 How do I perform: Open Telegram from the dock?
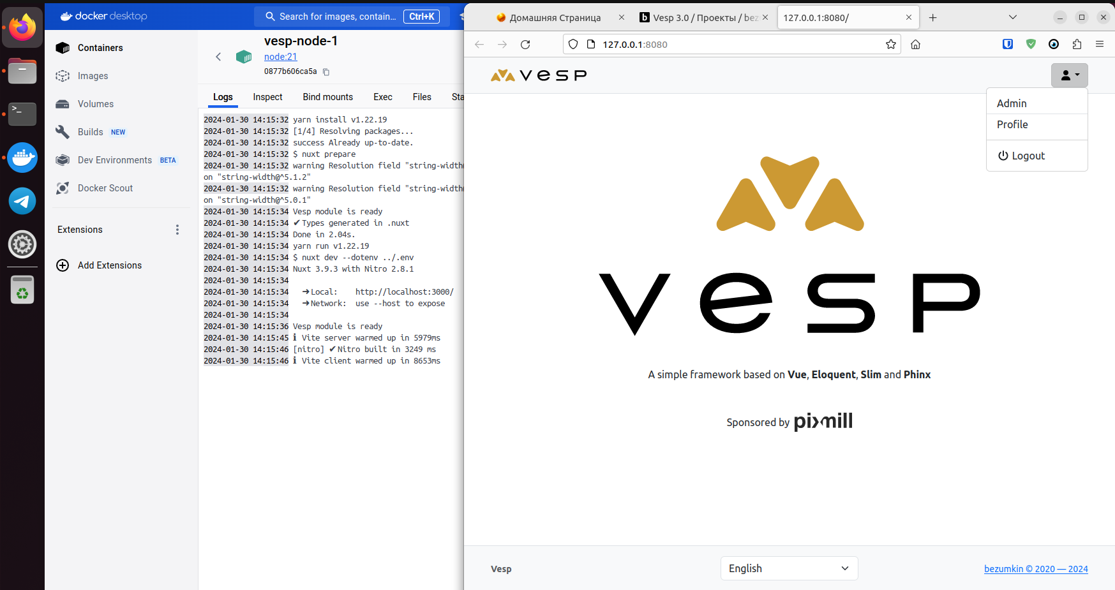(22, 201)
